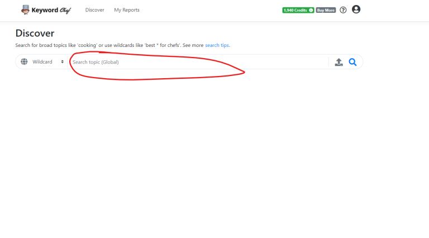Click the info icon in credits badge
Screen dimensions: 429x238
tap(311, 10)
